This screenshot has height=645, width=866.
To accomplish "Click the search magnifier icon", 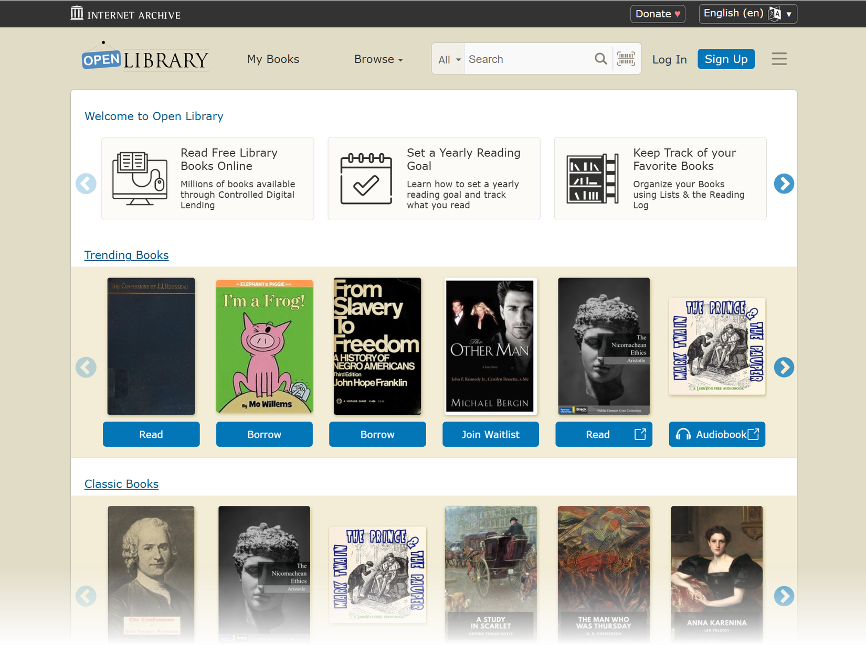I will click(x=600, y=59).
